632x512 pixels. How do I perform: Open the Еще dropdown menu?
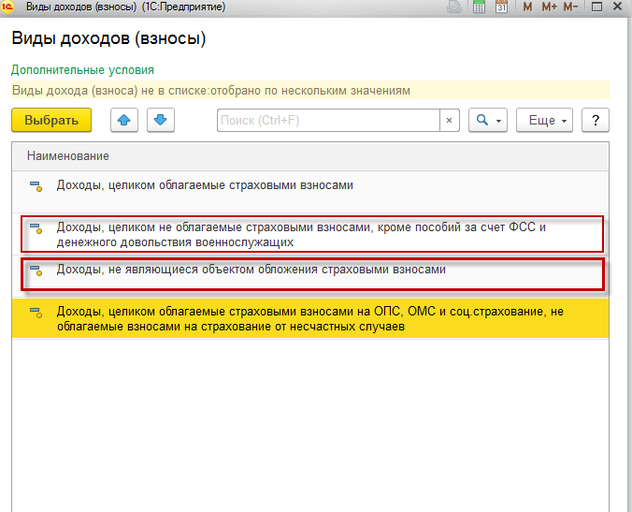coord(544,120)
